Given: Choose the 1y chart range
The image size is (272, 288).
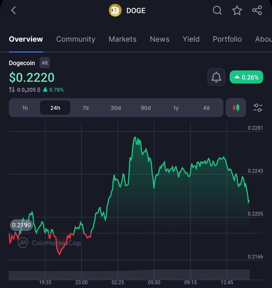Looking at the screenshot, I should [x=176, y=108].
